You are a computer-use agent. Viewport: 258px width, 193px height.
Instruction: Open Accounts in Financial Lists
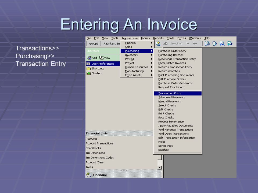click(x=91, y=139)
